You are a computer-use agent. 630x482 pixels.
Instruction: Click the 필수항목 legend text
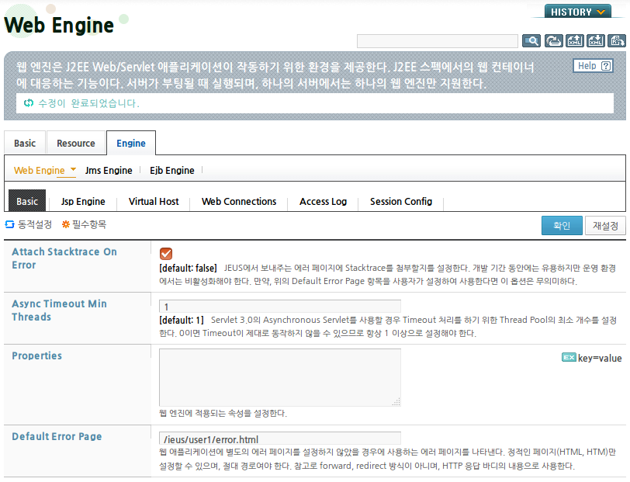point(89,224)
